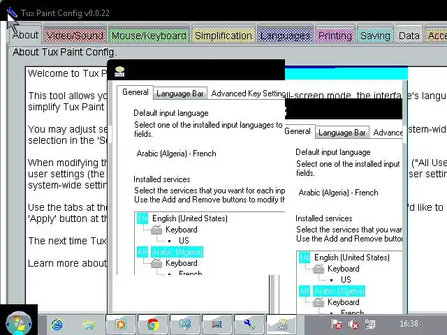Select English (United States) in rear dialog tree

[x=351, y=258]
